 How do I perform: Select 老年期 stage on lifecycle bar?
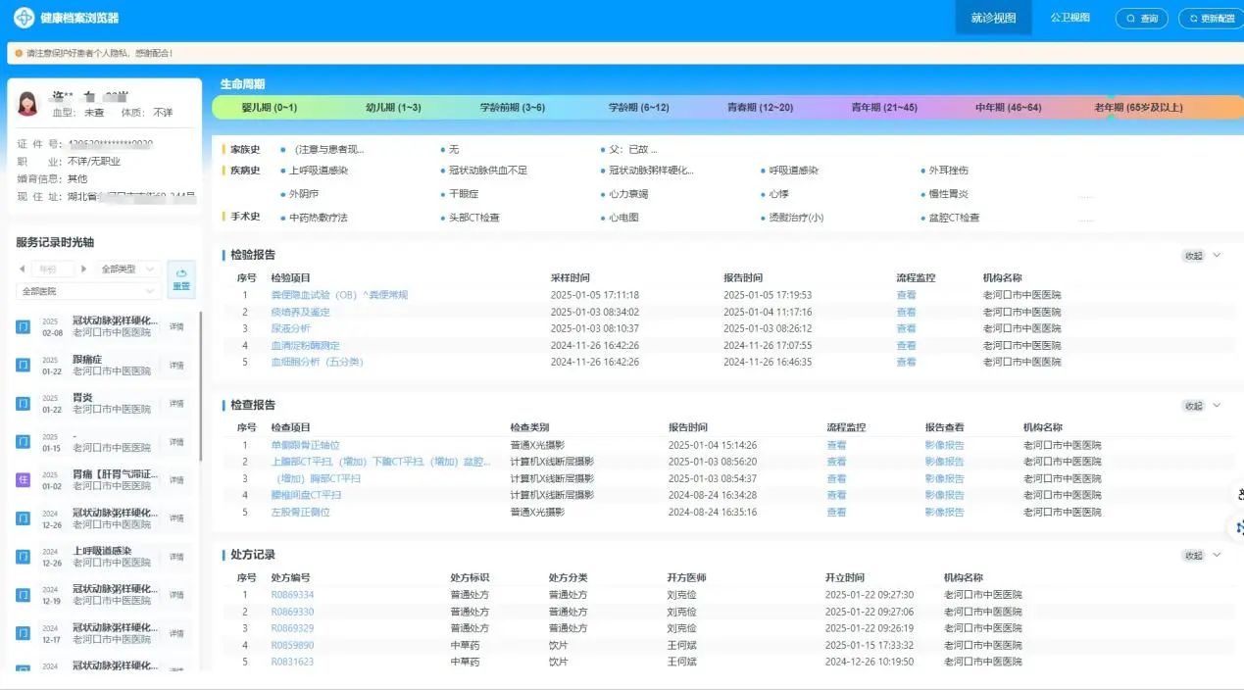tap(1137, 107)
